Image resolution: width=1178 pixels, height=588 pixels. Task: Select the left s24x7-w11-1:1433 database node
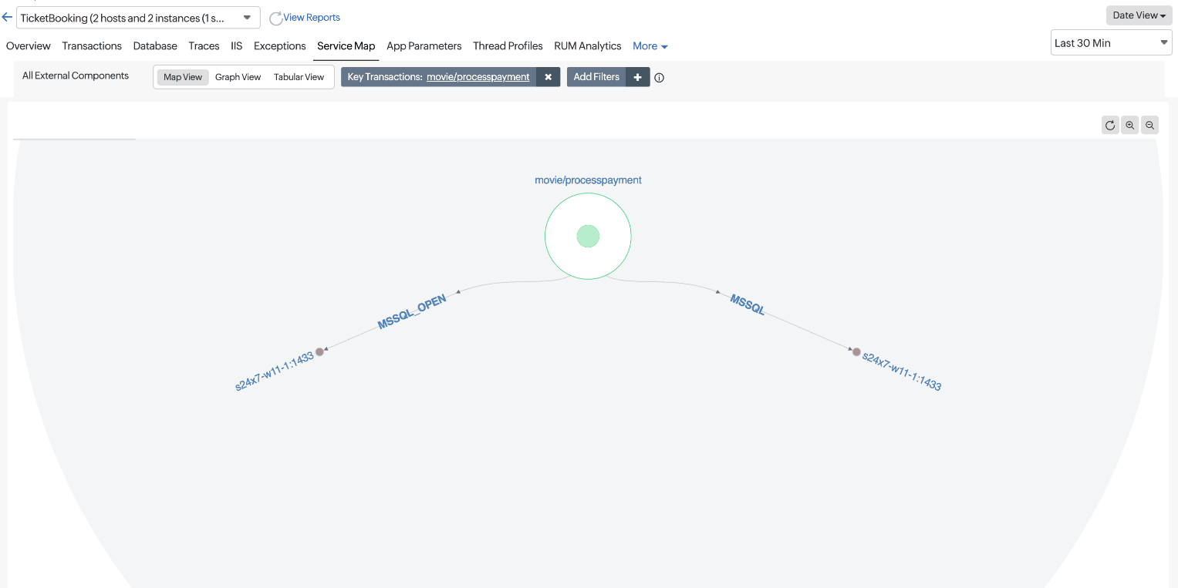point(319,352)
